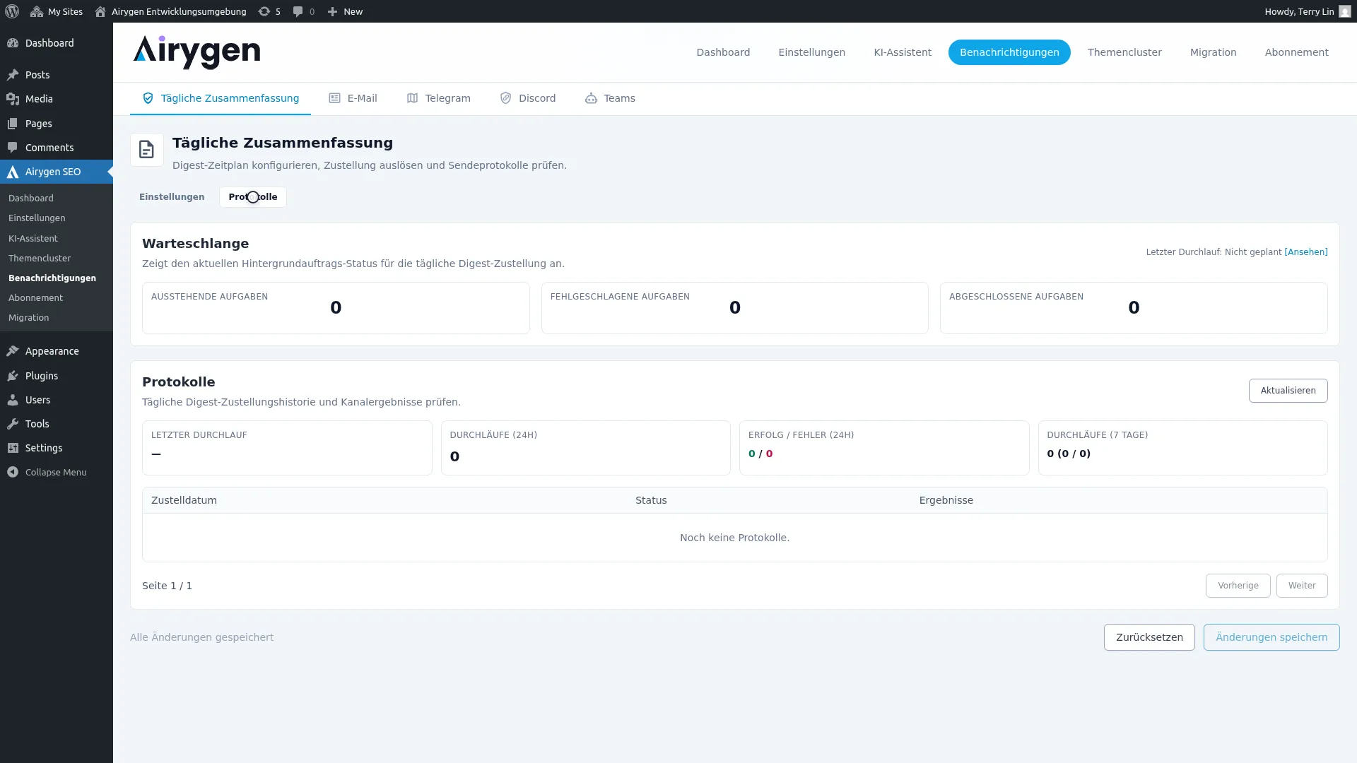This screenshot has height=763, width=1357.
Task: Select Migration in the Airygen SEO submenu
Action: pos(28,317)
